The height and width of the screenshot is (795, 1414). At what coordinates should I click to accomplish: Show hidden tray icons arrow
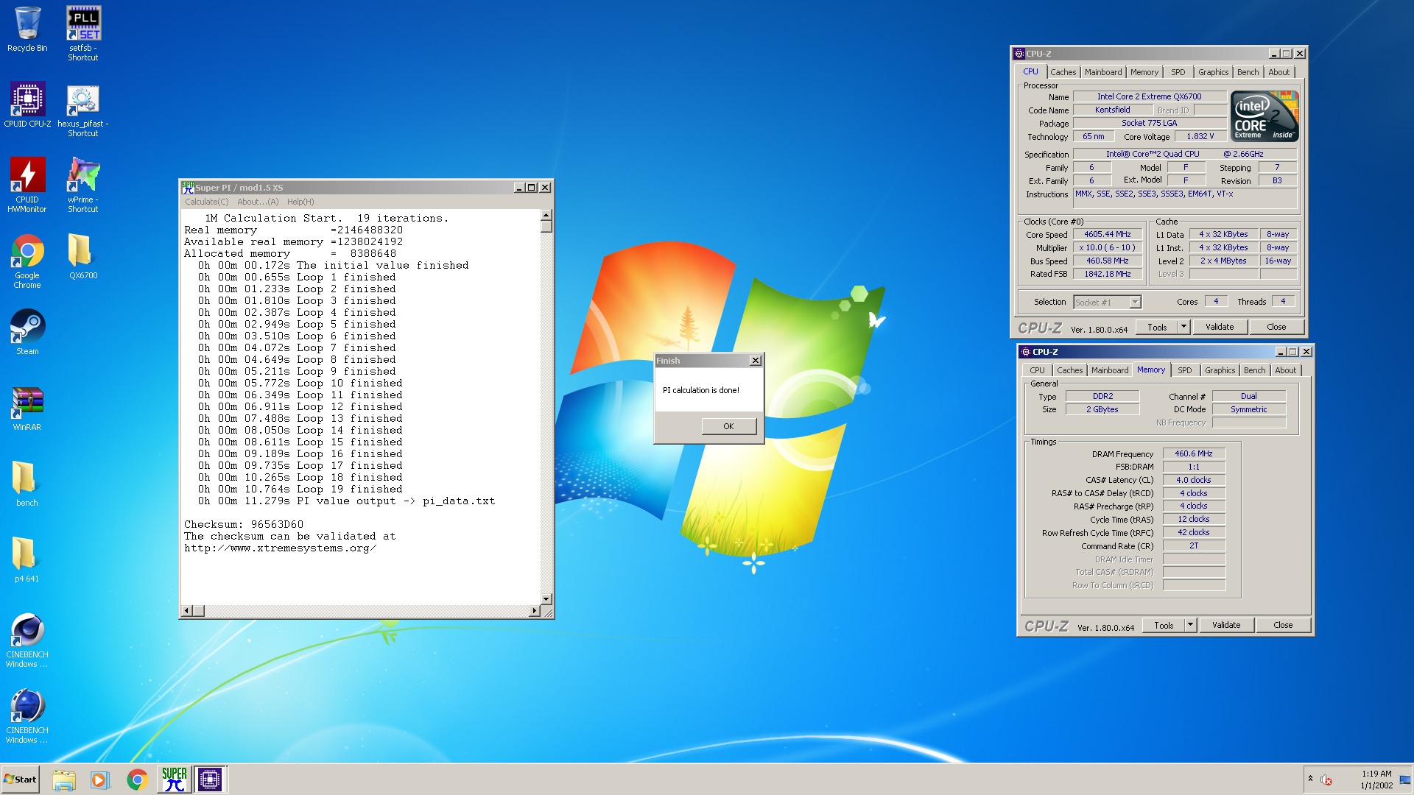(1310, 779)
